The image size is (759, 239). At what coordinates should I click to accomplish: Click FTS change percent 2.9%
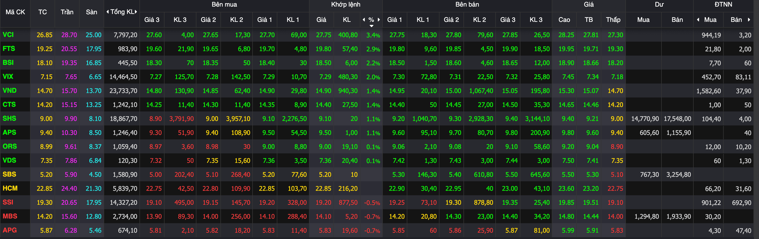point(373,50)
